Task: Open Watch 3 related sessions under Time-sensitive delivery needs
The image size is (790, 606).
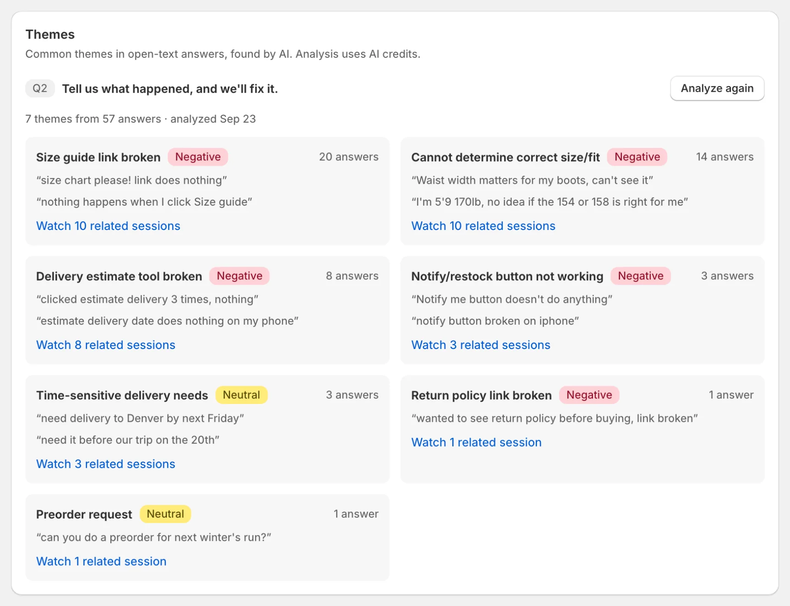Action: pos(106,464)
